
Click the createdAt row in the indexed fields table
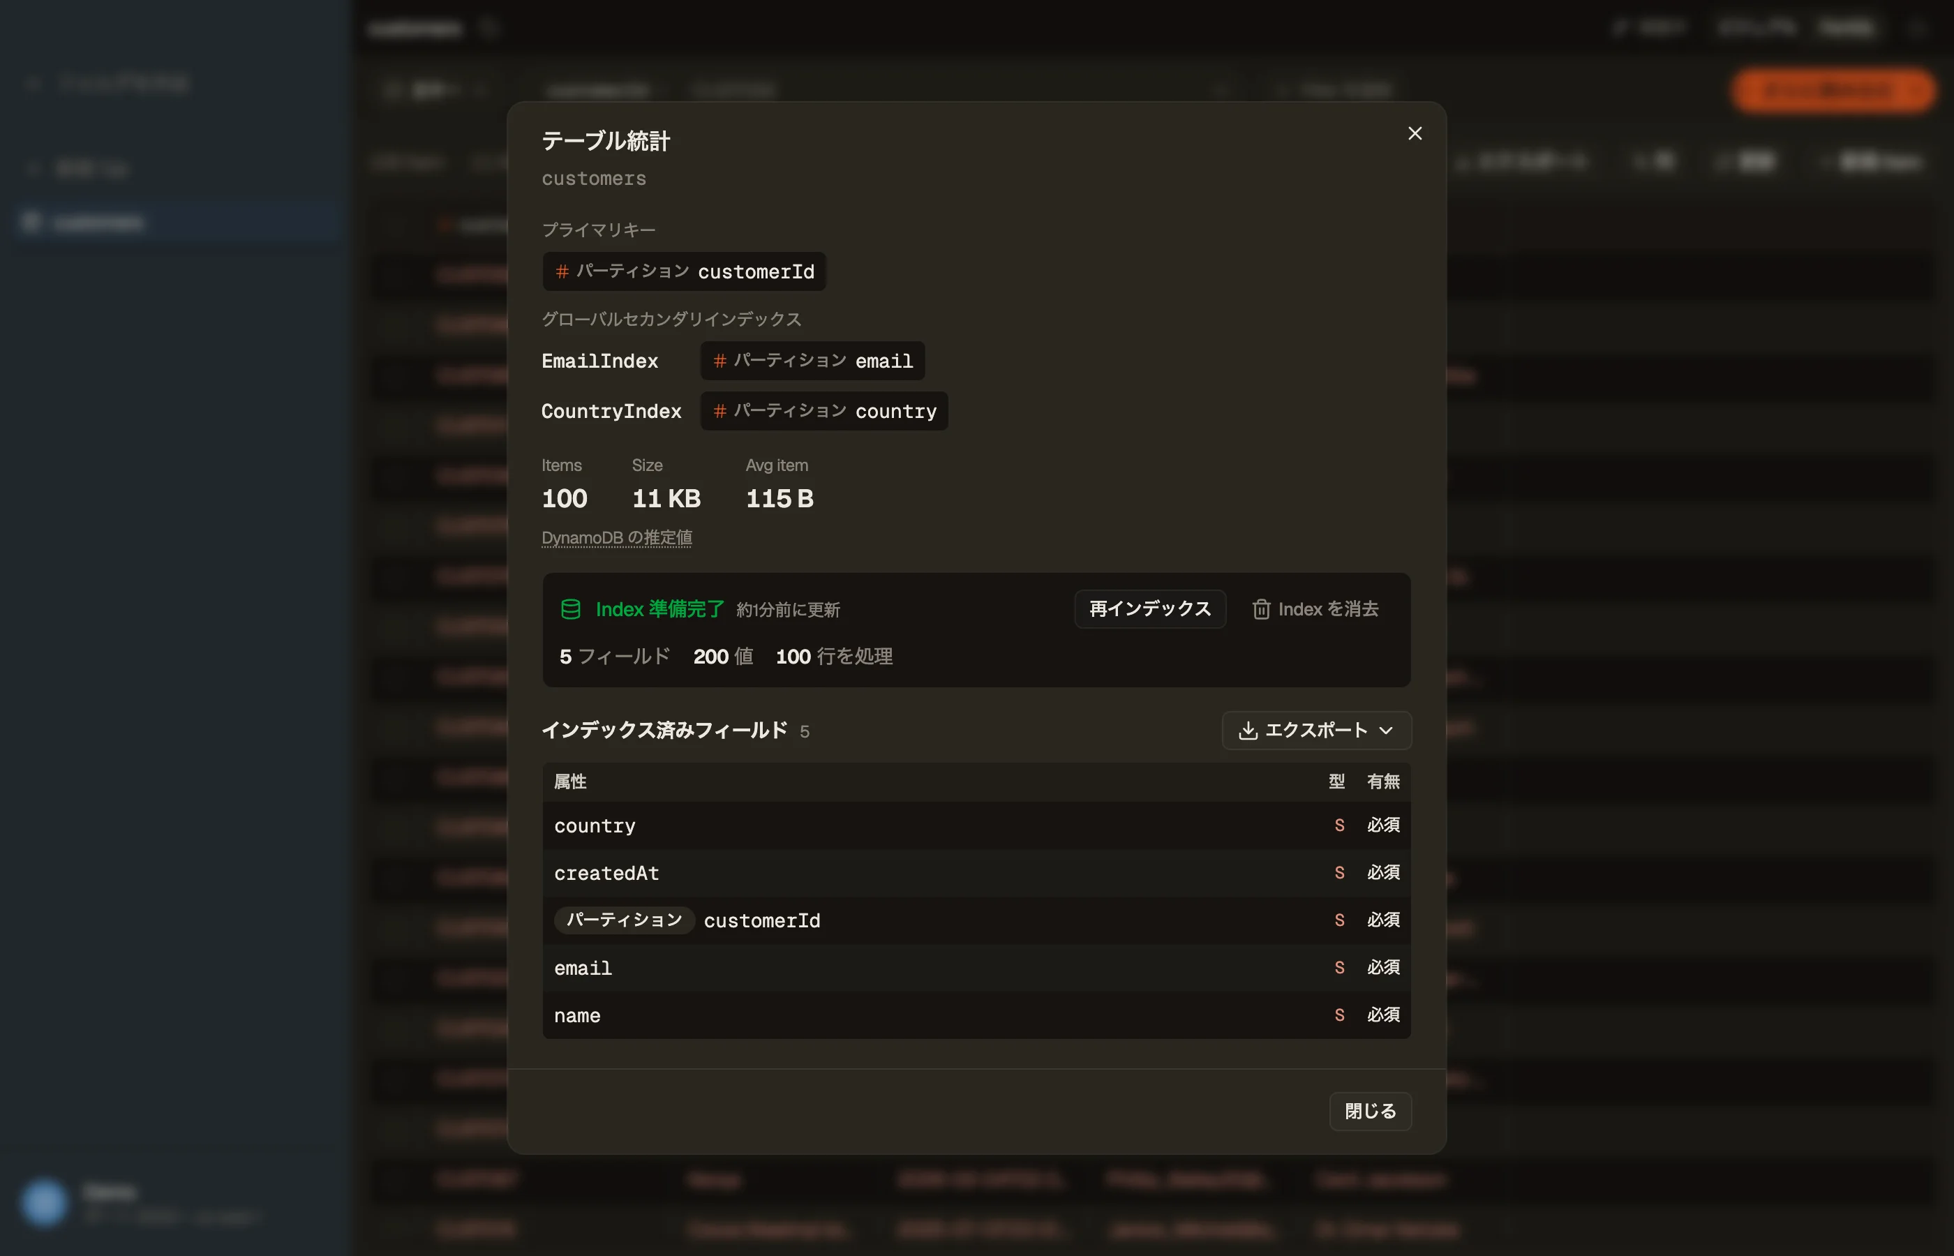coord(976,873)
